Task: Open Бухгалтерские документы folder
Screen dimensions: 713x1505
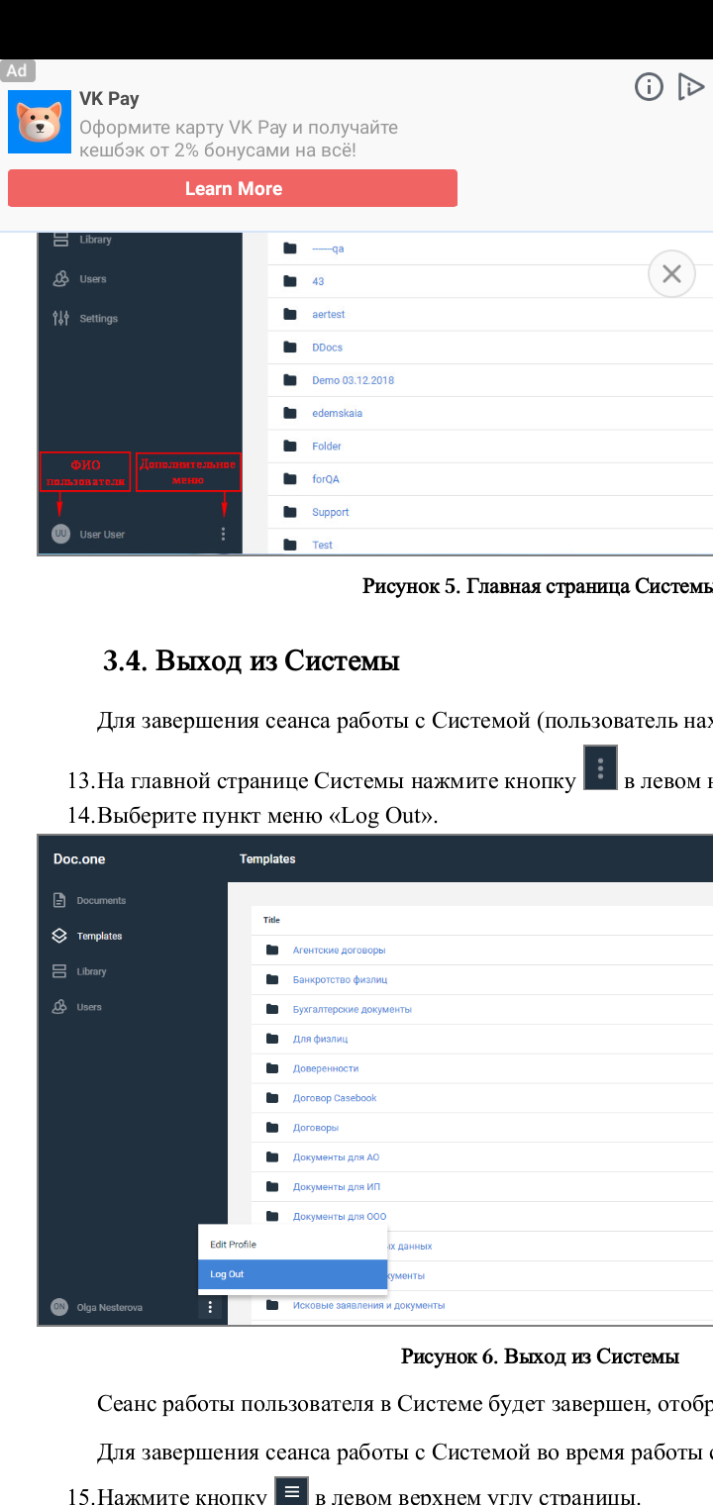Action: 352,1010
